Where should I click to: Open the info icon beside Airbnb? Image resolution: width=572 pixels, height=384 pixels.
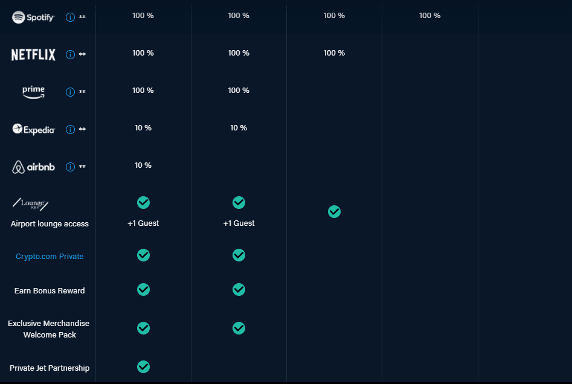(x=70, y=167)
